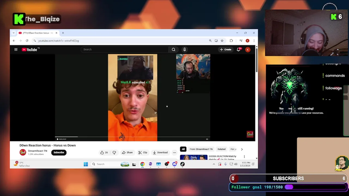Click the Create button on YouTube
Image resolution: width=349 pixels, height=196 pixels.
(226, 50)
